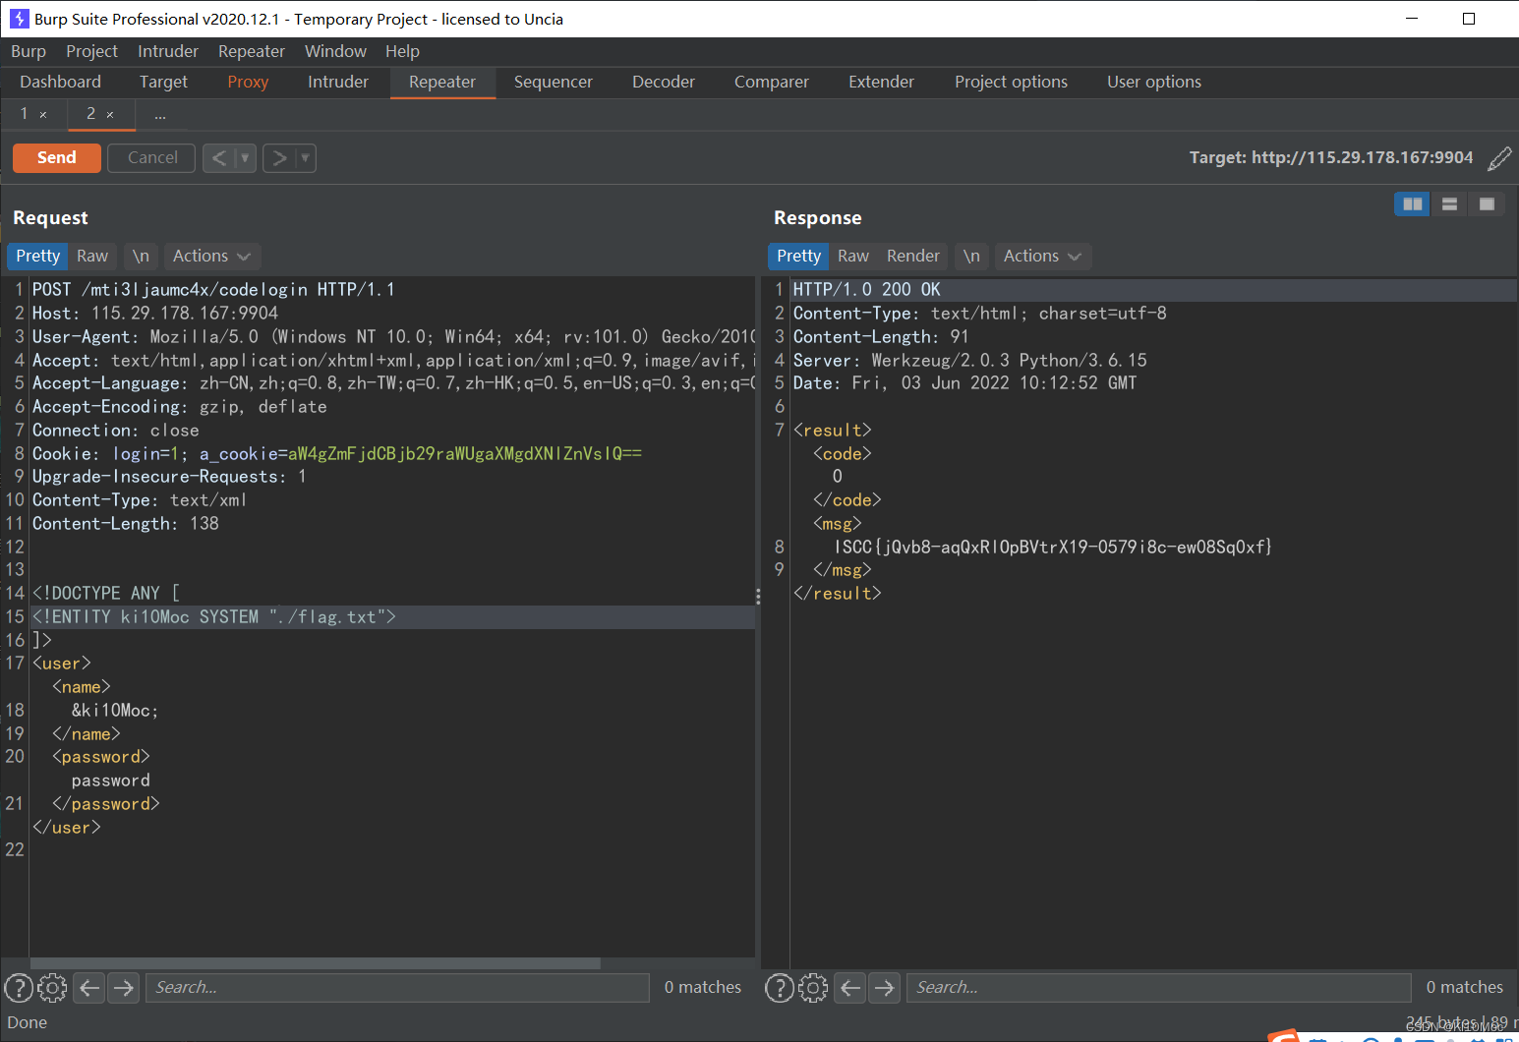This screenshot has width=1519, height=1042.
Task: Switch to the Dashboard tab
Action: [60, 83]
